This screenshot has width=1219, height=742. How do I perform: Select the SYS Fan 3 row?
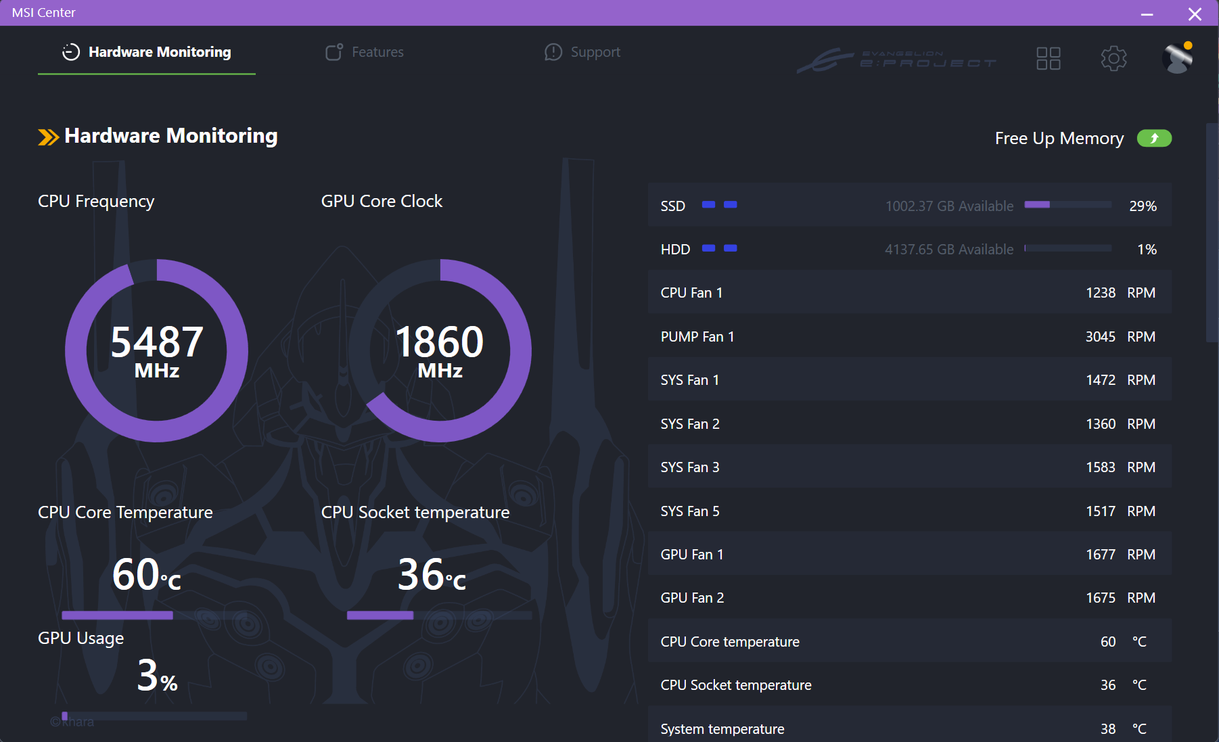910,467
